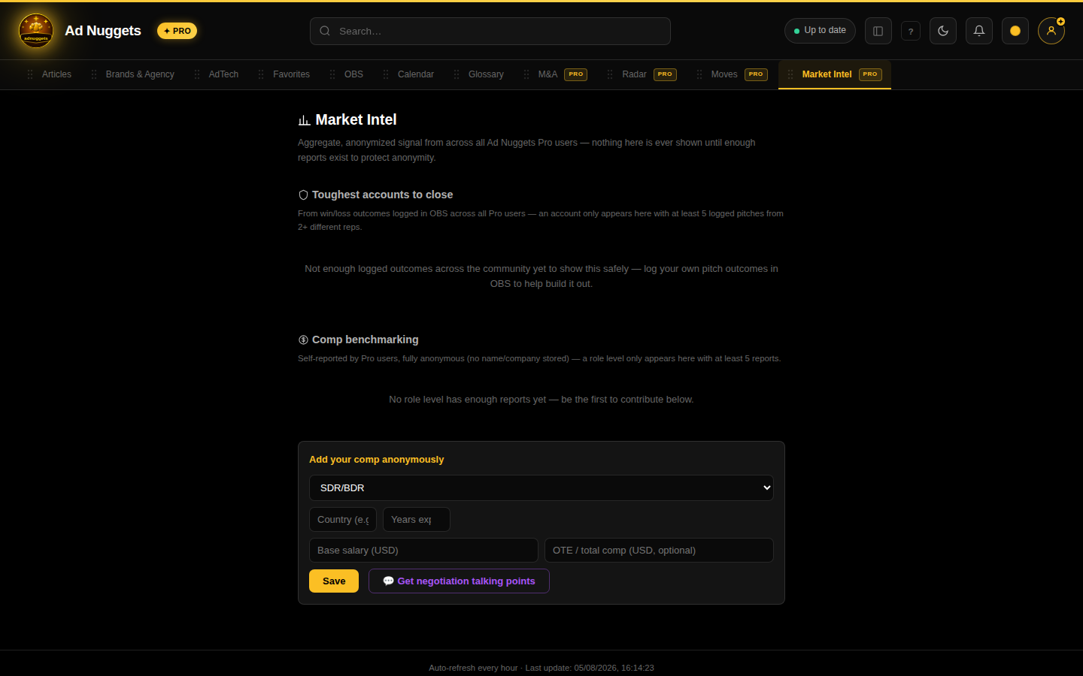
Task: Open the OBS tab
Action: (x=353, y=74)
